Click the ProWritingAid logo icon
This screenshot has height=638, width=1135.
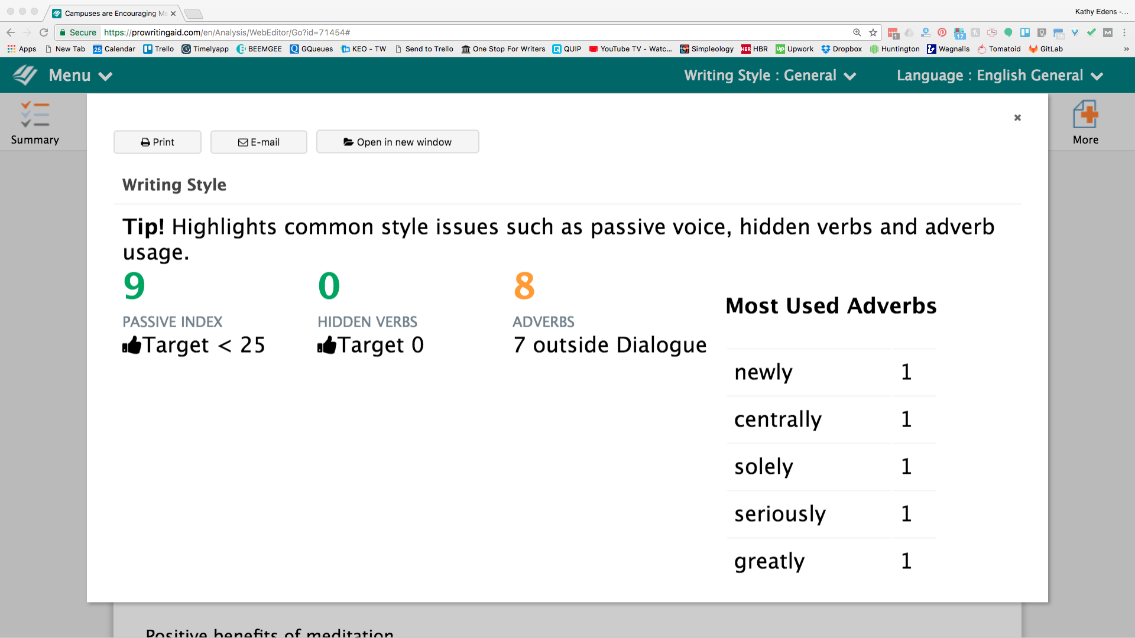tap(25, 76)
